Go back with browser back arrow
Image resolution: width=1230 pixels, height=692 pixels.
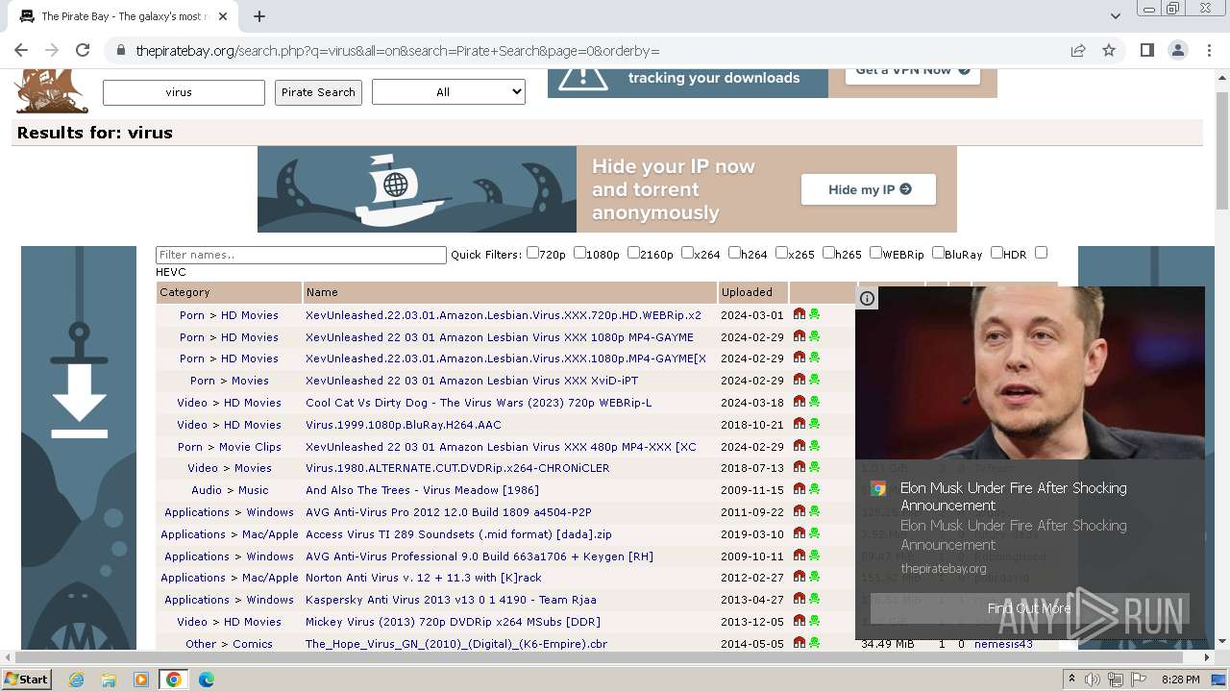[21, 50]
